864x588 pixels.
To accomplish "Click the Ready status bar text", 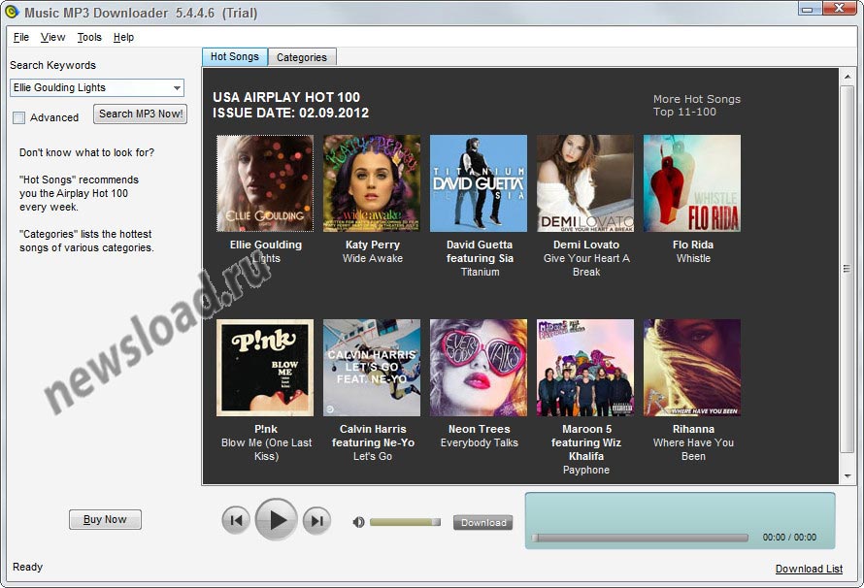I will coord(27,567).
